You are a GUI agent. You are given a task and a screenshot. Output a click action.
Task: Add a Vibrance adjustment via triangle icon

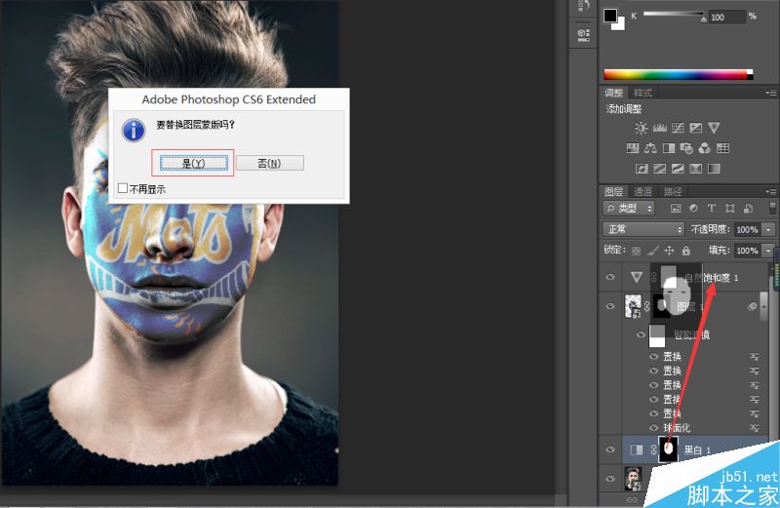(x=714, y=128)
